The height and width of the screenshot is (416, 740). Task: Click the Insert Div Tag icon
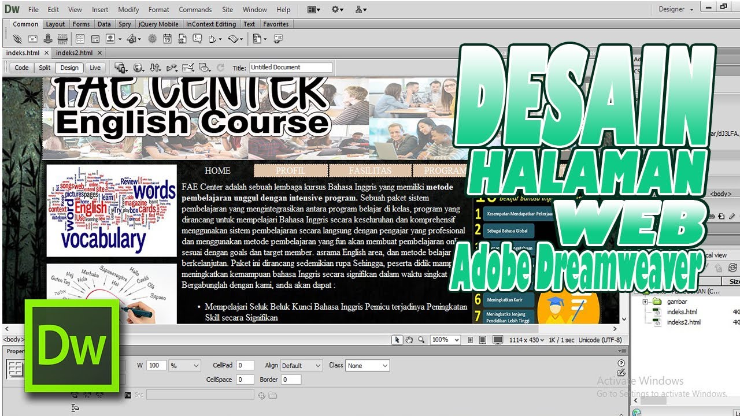tap(95, 39)
